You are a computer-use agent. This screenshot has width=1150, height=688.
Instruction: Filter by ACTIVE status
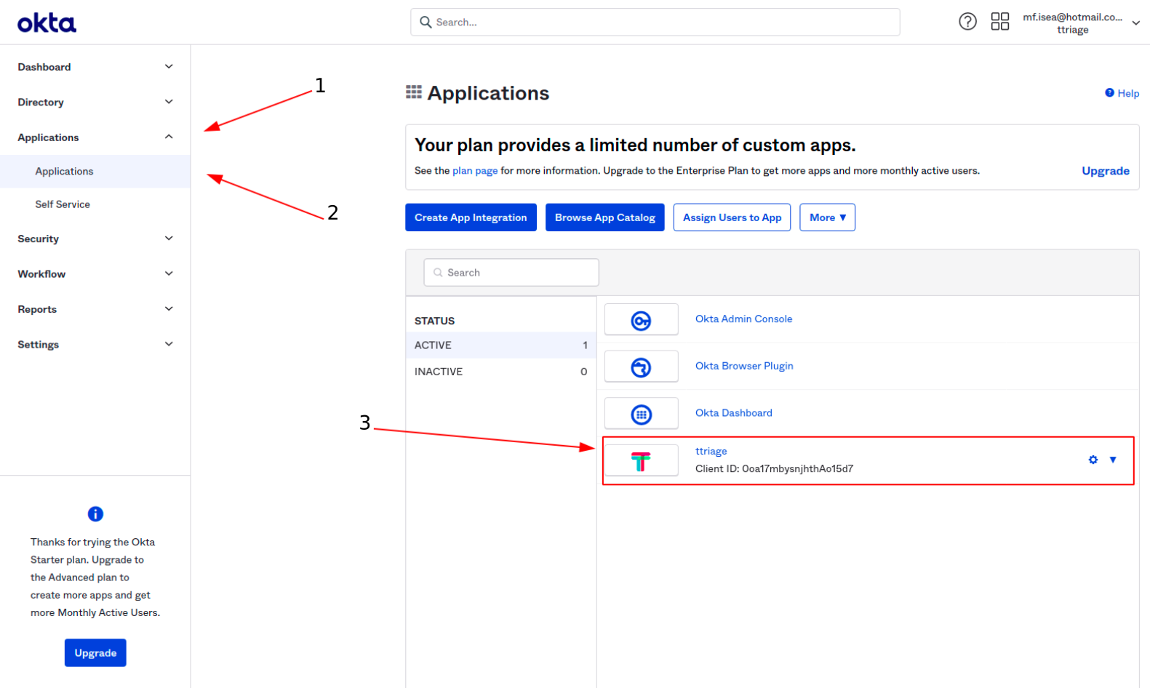point(500,345)
